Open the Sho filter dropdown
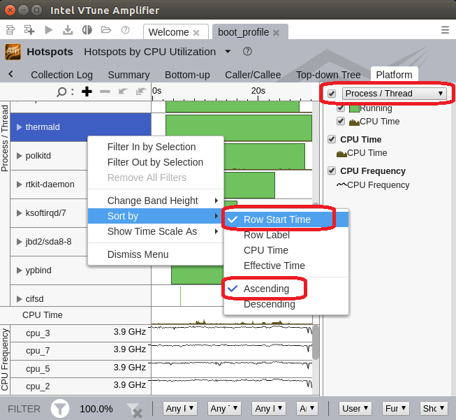Screen dimensions: 456x420 pos(434,409)
